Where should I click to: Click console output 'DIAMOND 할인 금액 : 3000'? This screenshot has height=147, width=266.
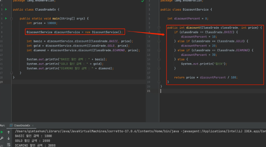click(x=35, y=145)
